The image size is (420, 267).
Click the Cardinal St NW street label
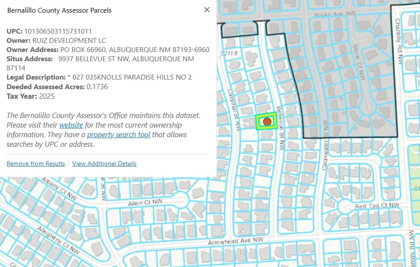coord(234,109)
